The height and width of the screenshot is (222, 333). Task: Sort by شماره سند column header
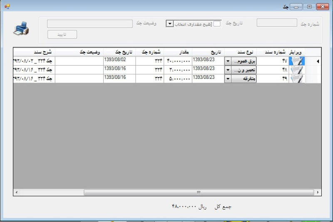click(x=273, y=52)
